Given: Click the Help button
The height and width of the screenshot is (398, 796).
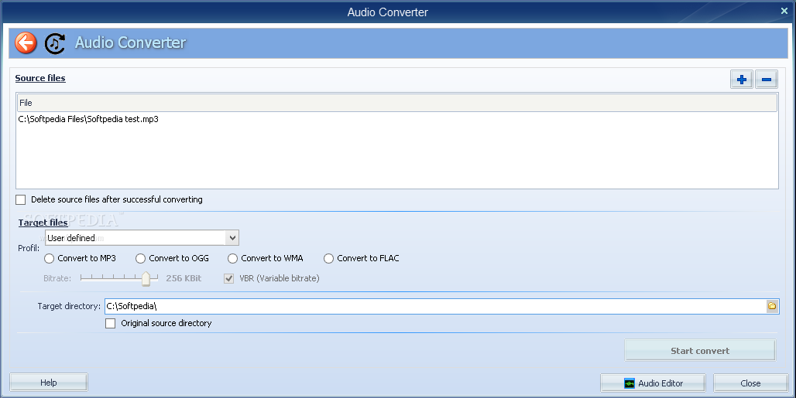Looking at the screenshot, I should pyautogui.click(x=49, y=383).
